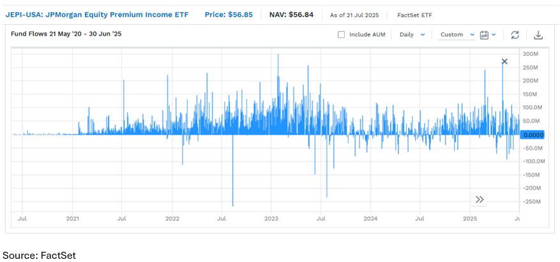
Task: Click the download chart icon
Action: [538, 35]
